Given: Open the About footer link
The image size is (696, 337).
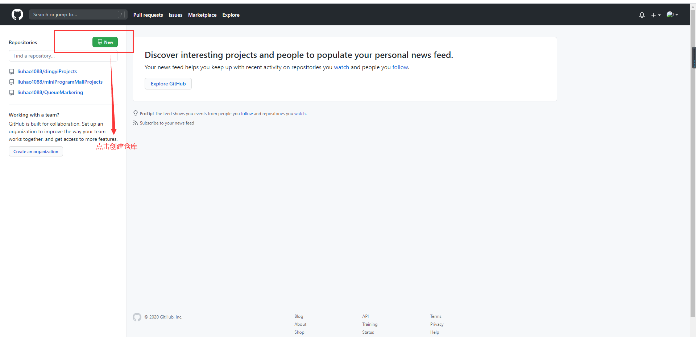Looking at the screenshot, I should (x=300, y=324).
